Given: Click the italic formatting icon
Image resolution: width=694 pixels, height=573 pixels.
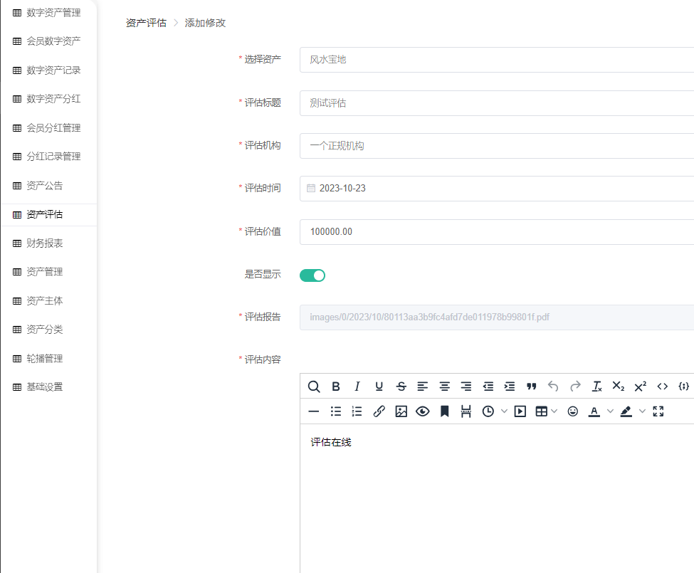Looking at the screenshot, I should click(x=357, y=387).
